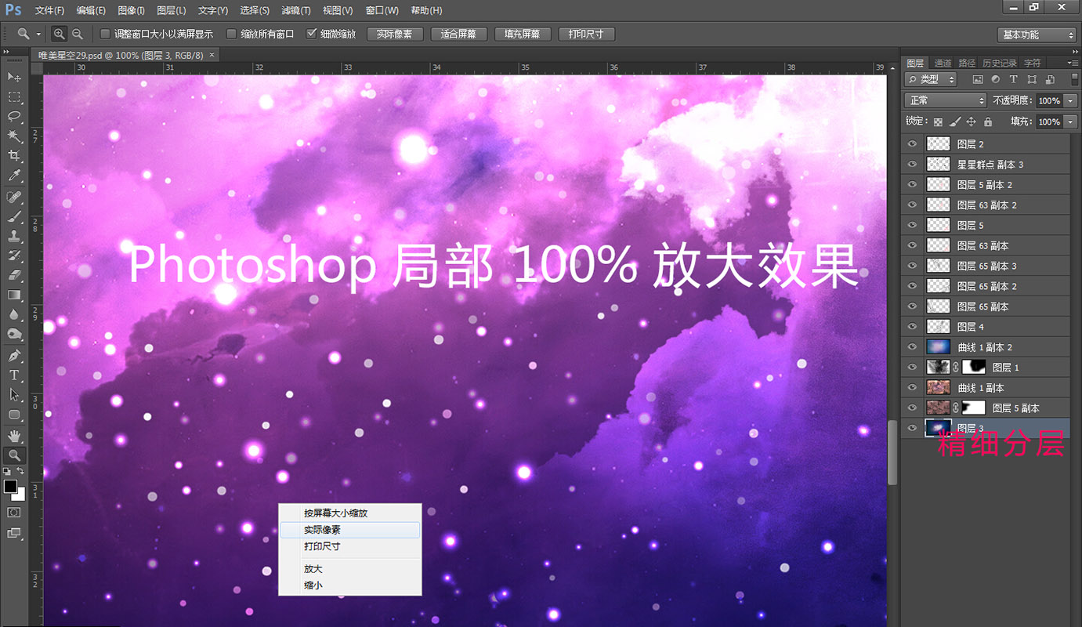This screenshot has width=1082, height=627.
Task: Toggle the layer filter switch
Action: pos(1074,79)
